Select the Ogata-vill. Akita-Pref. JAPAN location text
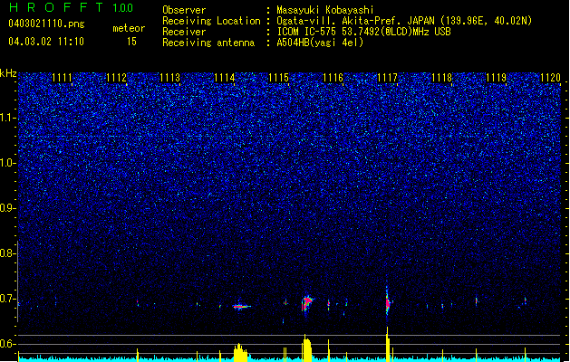The width and height of the screenshot is (570, 362). [x=404, y=21]
